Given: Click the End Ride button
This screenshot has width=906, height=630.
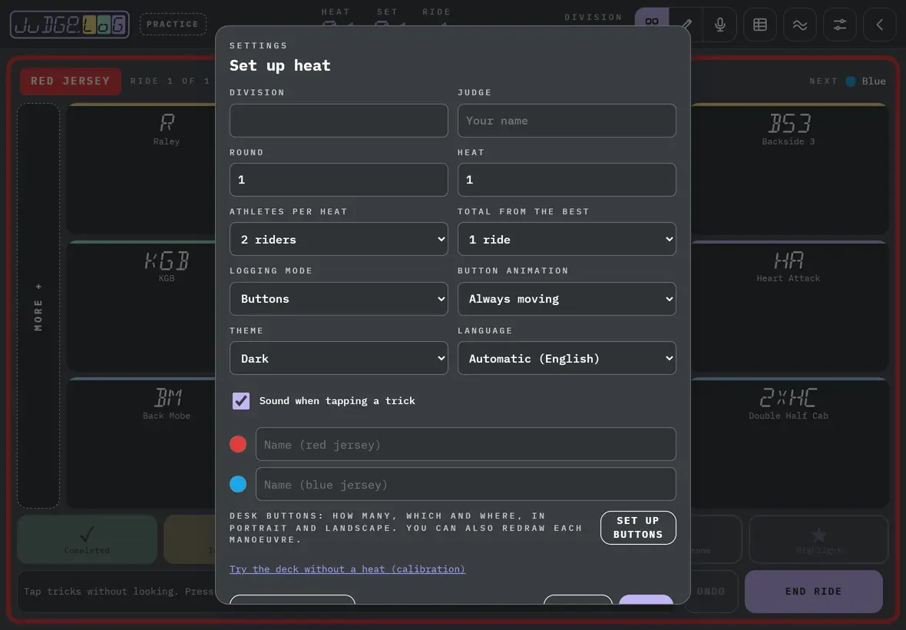Looking at the screenshot, I should pos(814,592).
